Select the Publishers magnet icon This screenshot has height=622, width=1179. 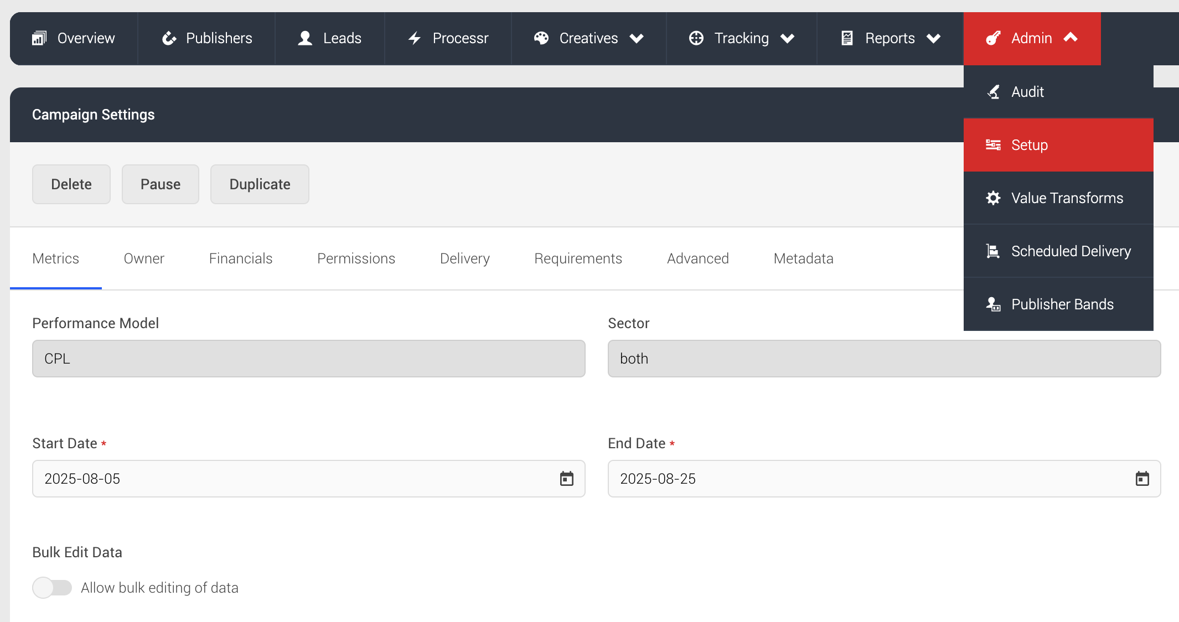[169, 38]
